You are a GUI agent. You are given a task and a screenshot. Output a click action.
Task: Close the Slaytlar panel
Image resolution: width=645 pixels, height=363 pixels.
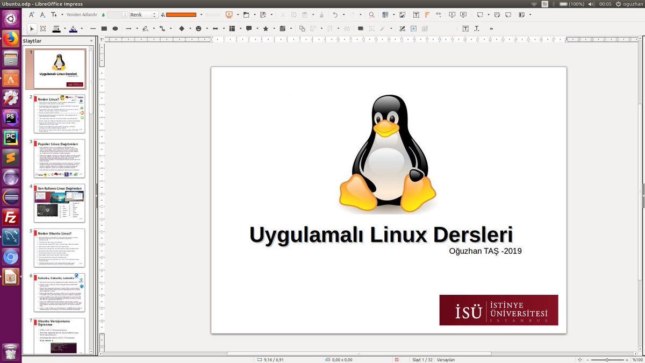point(91,41)
